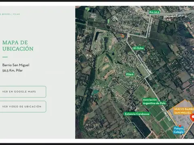Select the 'El Ocho' map label
The width and height of the screenshot is (194, 145).
[x=138, y=48]
